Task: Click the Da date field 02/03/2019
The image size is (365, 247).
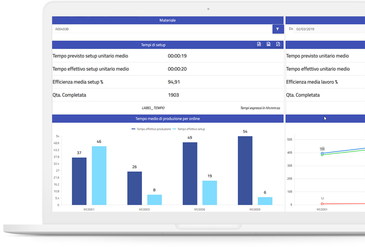Action: click(329, 29)
